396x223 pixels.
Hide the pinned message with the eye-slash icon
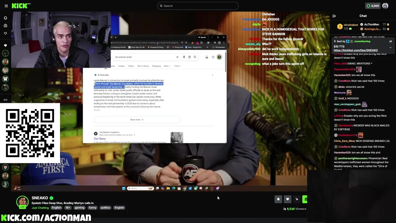pos(390,41)
